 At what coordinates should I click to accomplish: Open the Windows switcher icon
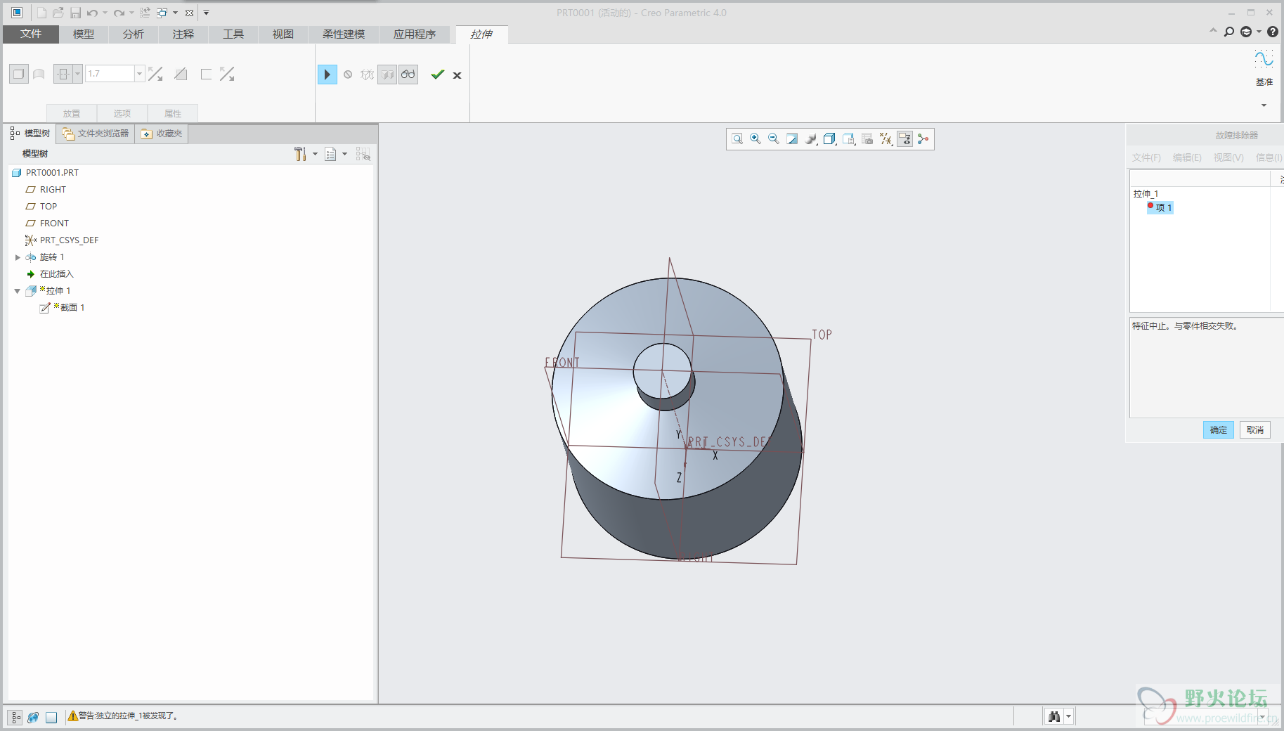162,13
